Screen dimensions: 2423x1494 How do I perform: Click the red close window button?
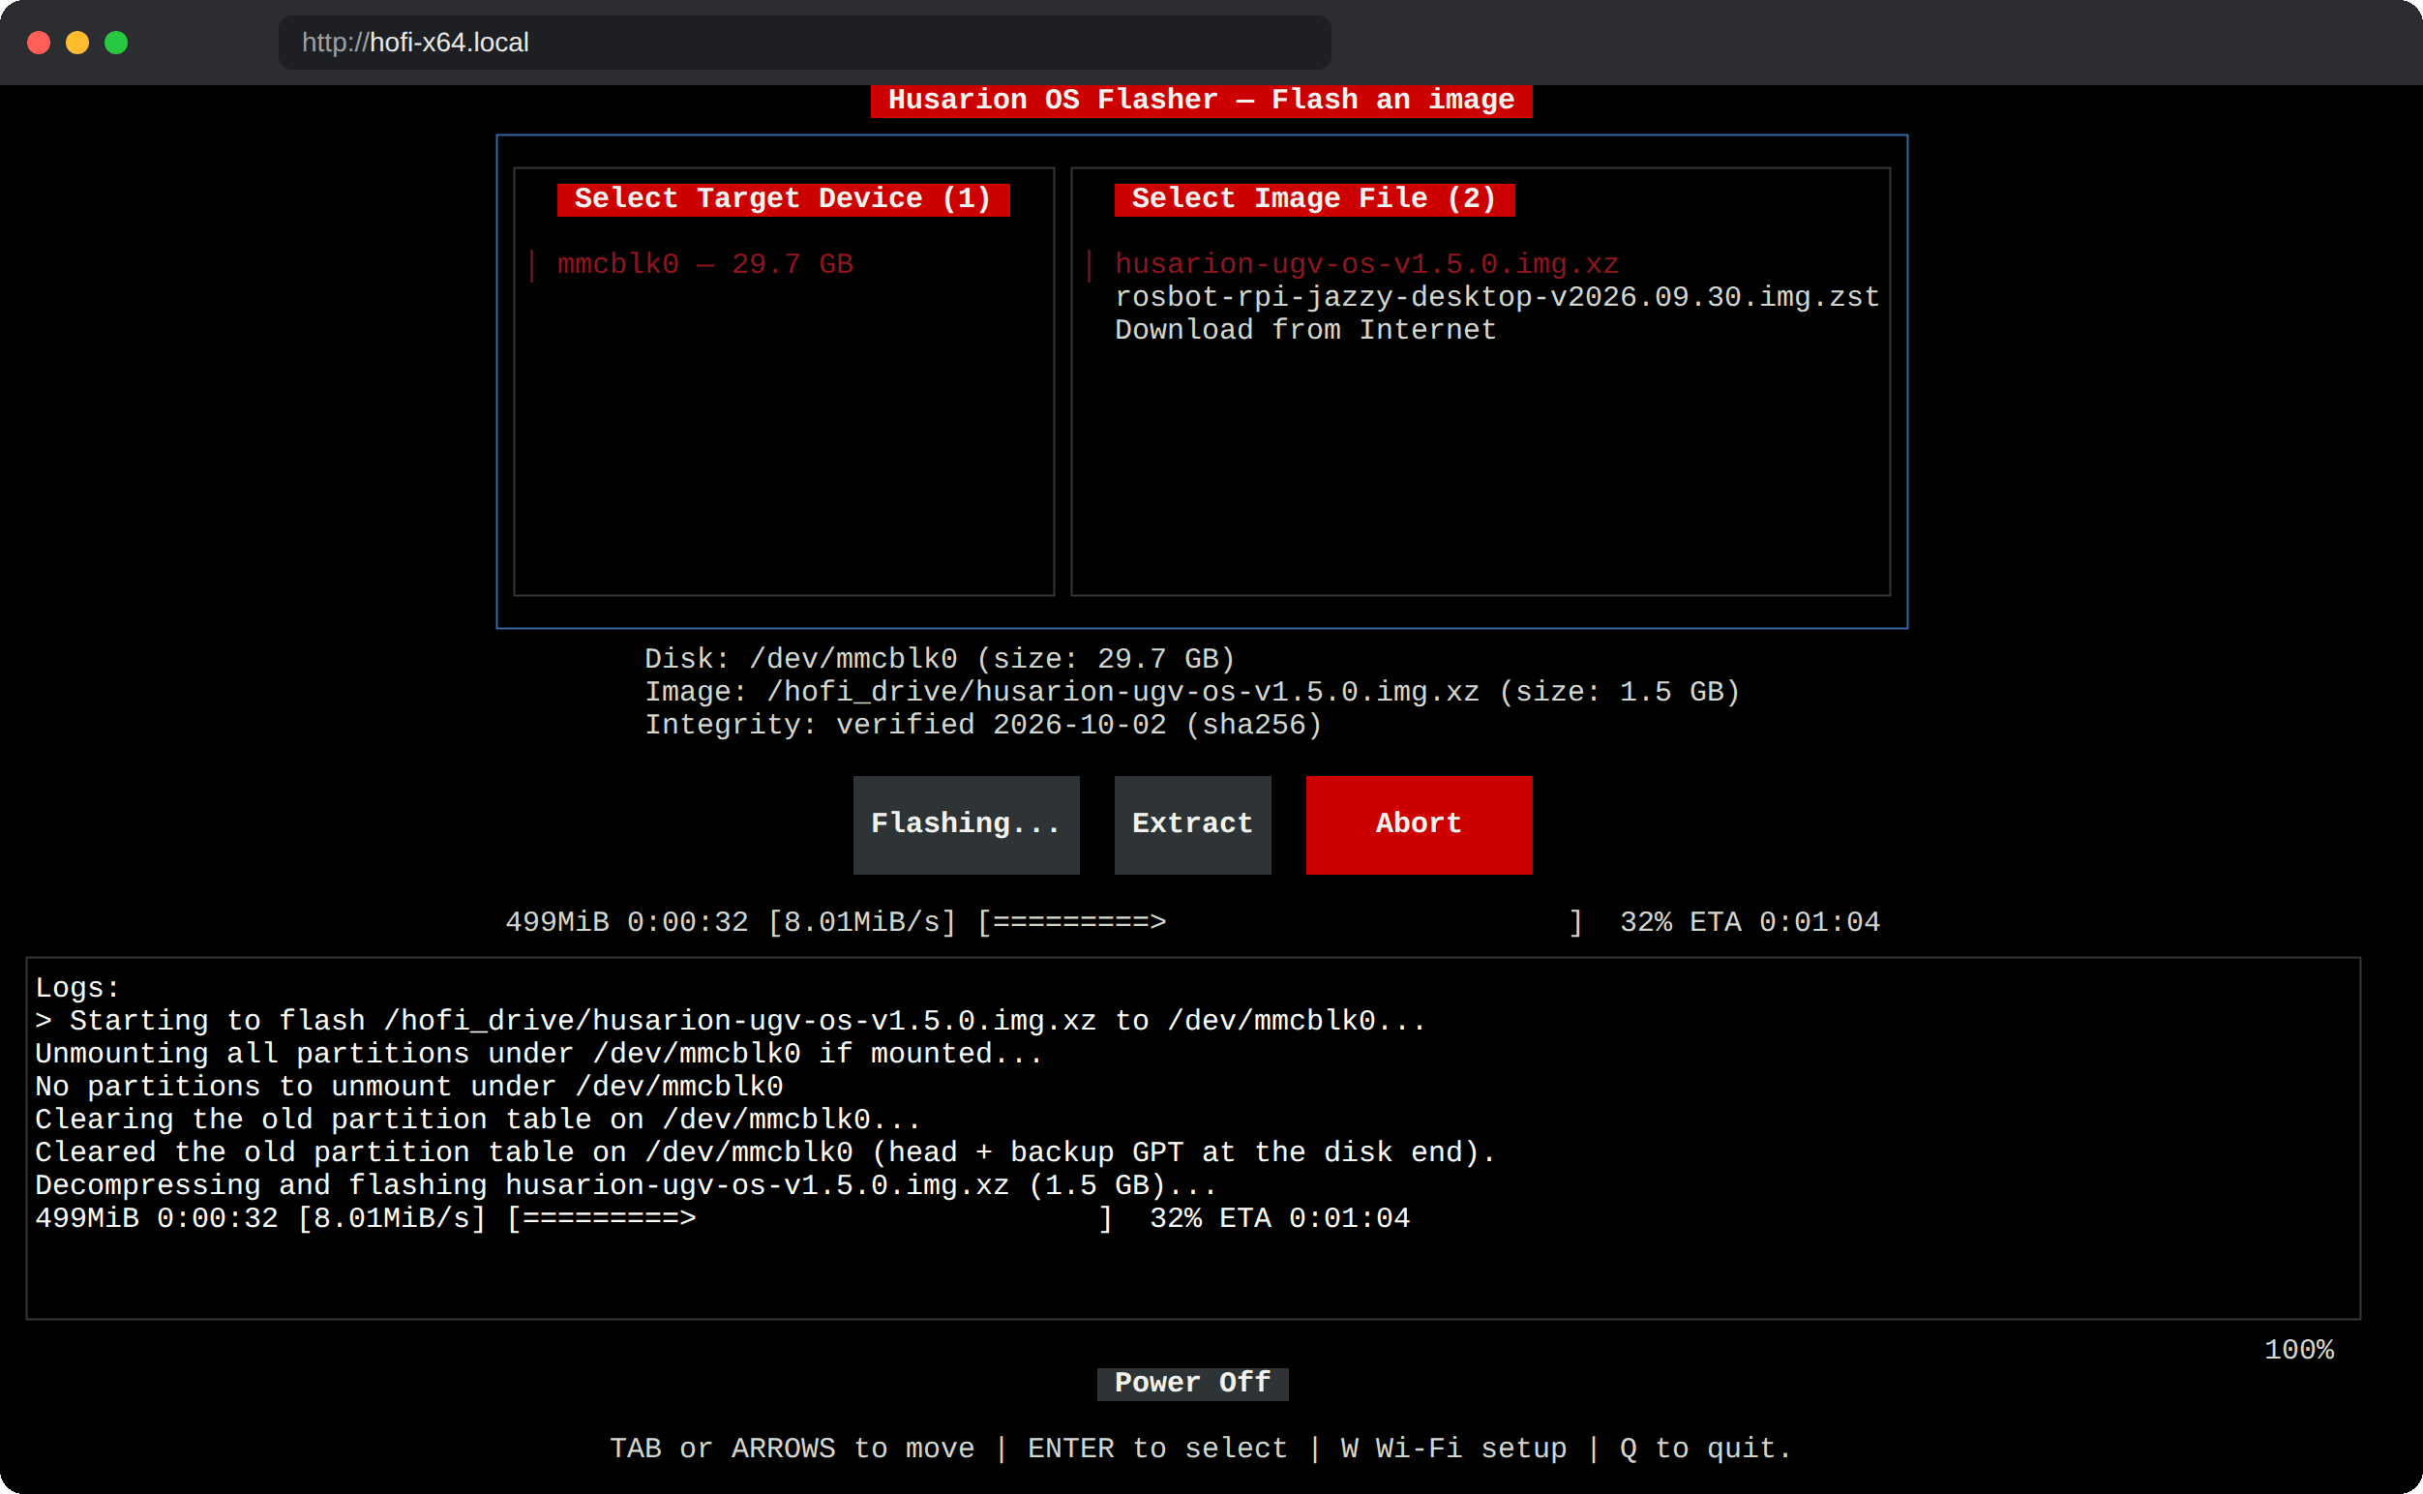(x=39, y=43)
